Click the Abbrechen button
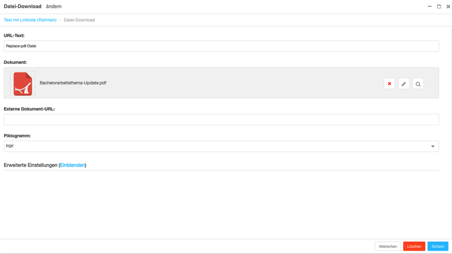Image resolution: width=452 pixels, height=254 pixels. click(x=388, y=246)
